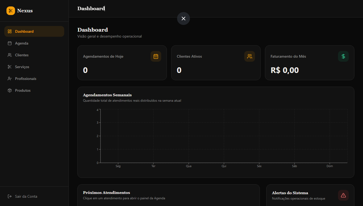
Task: Click the 'Qui' label on chart axis
Action: (224, 166)
